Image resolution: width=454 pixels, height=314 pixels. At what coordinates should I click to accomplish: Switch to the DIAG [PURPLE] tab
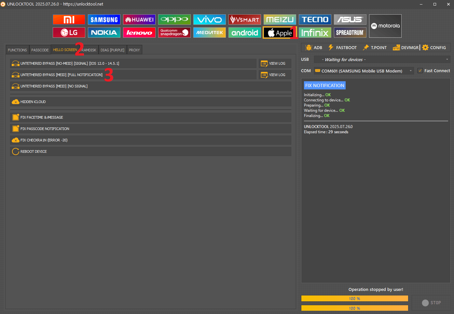pyautogui.click(x=112, y=50)
